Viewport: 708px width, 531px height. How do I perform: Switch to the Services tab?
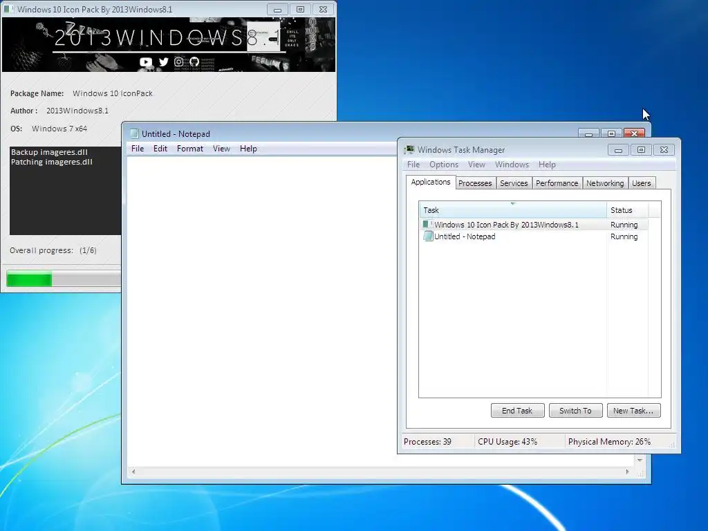pyautogui.click(x=514, y=183)
